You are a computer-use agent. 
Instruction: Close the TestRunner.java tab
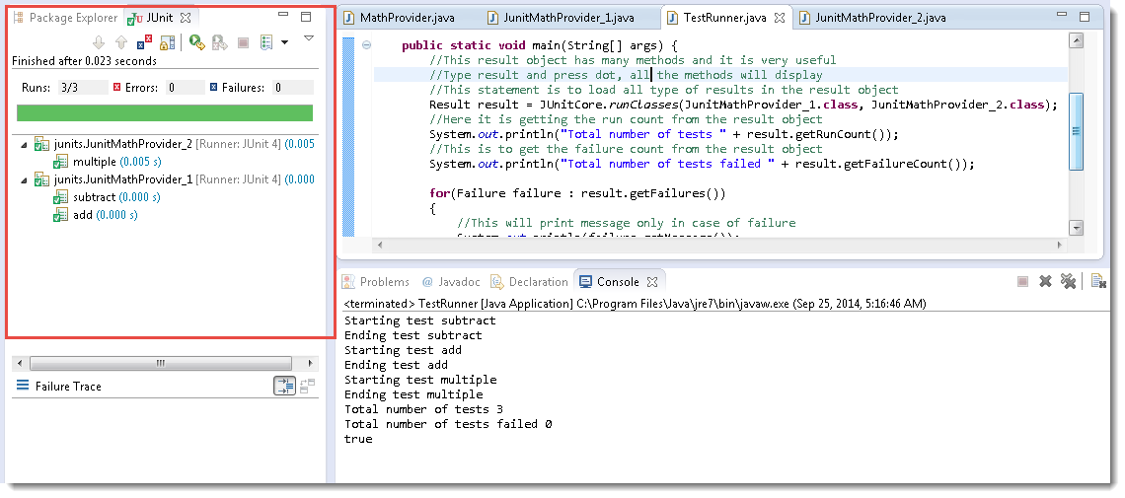(781, 17)
